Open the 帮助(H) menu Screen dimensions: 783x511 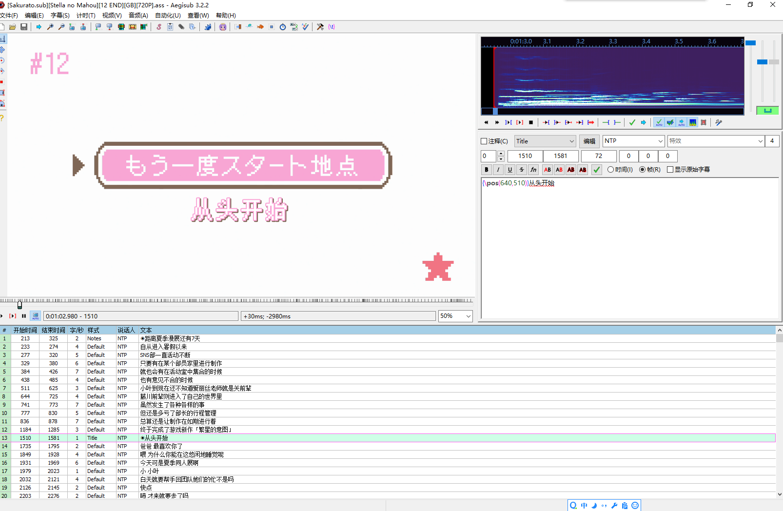click(x=226, y=16)
